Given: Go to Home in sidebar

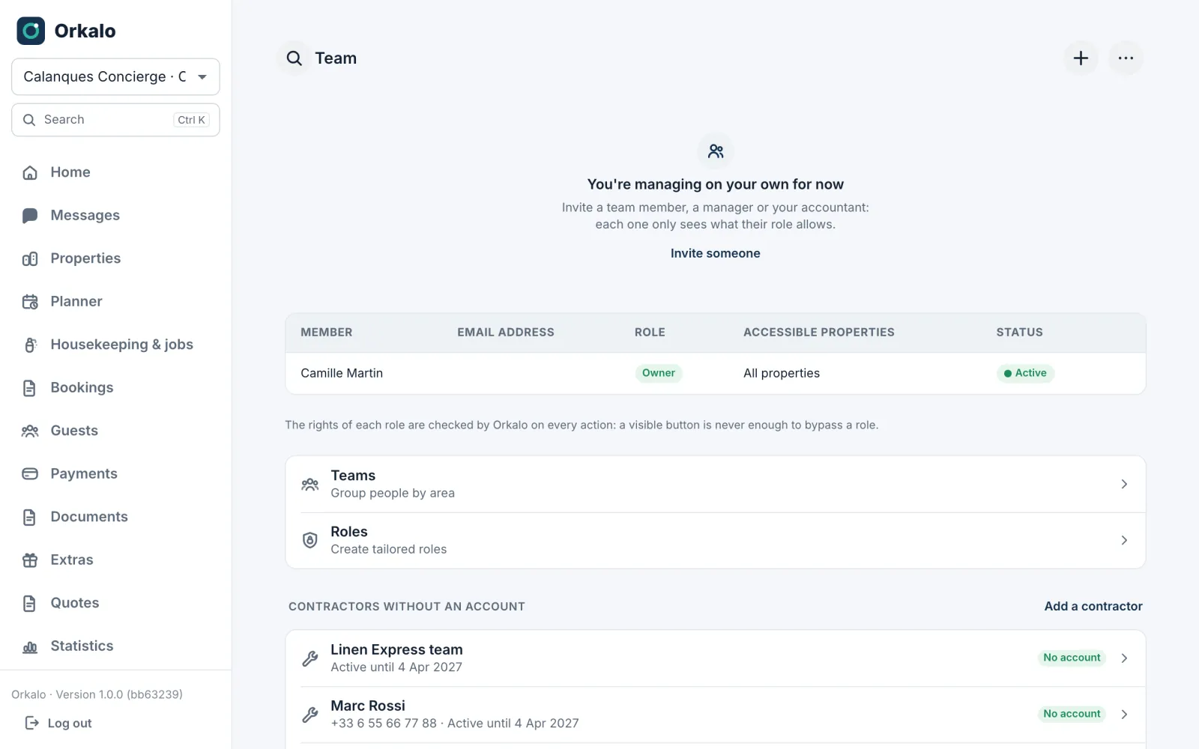Looking at the screenshot, I should pos(115,172).
